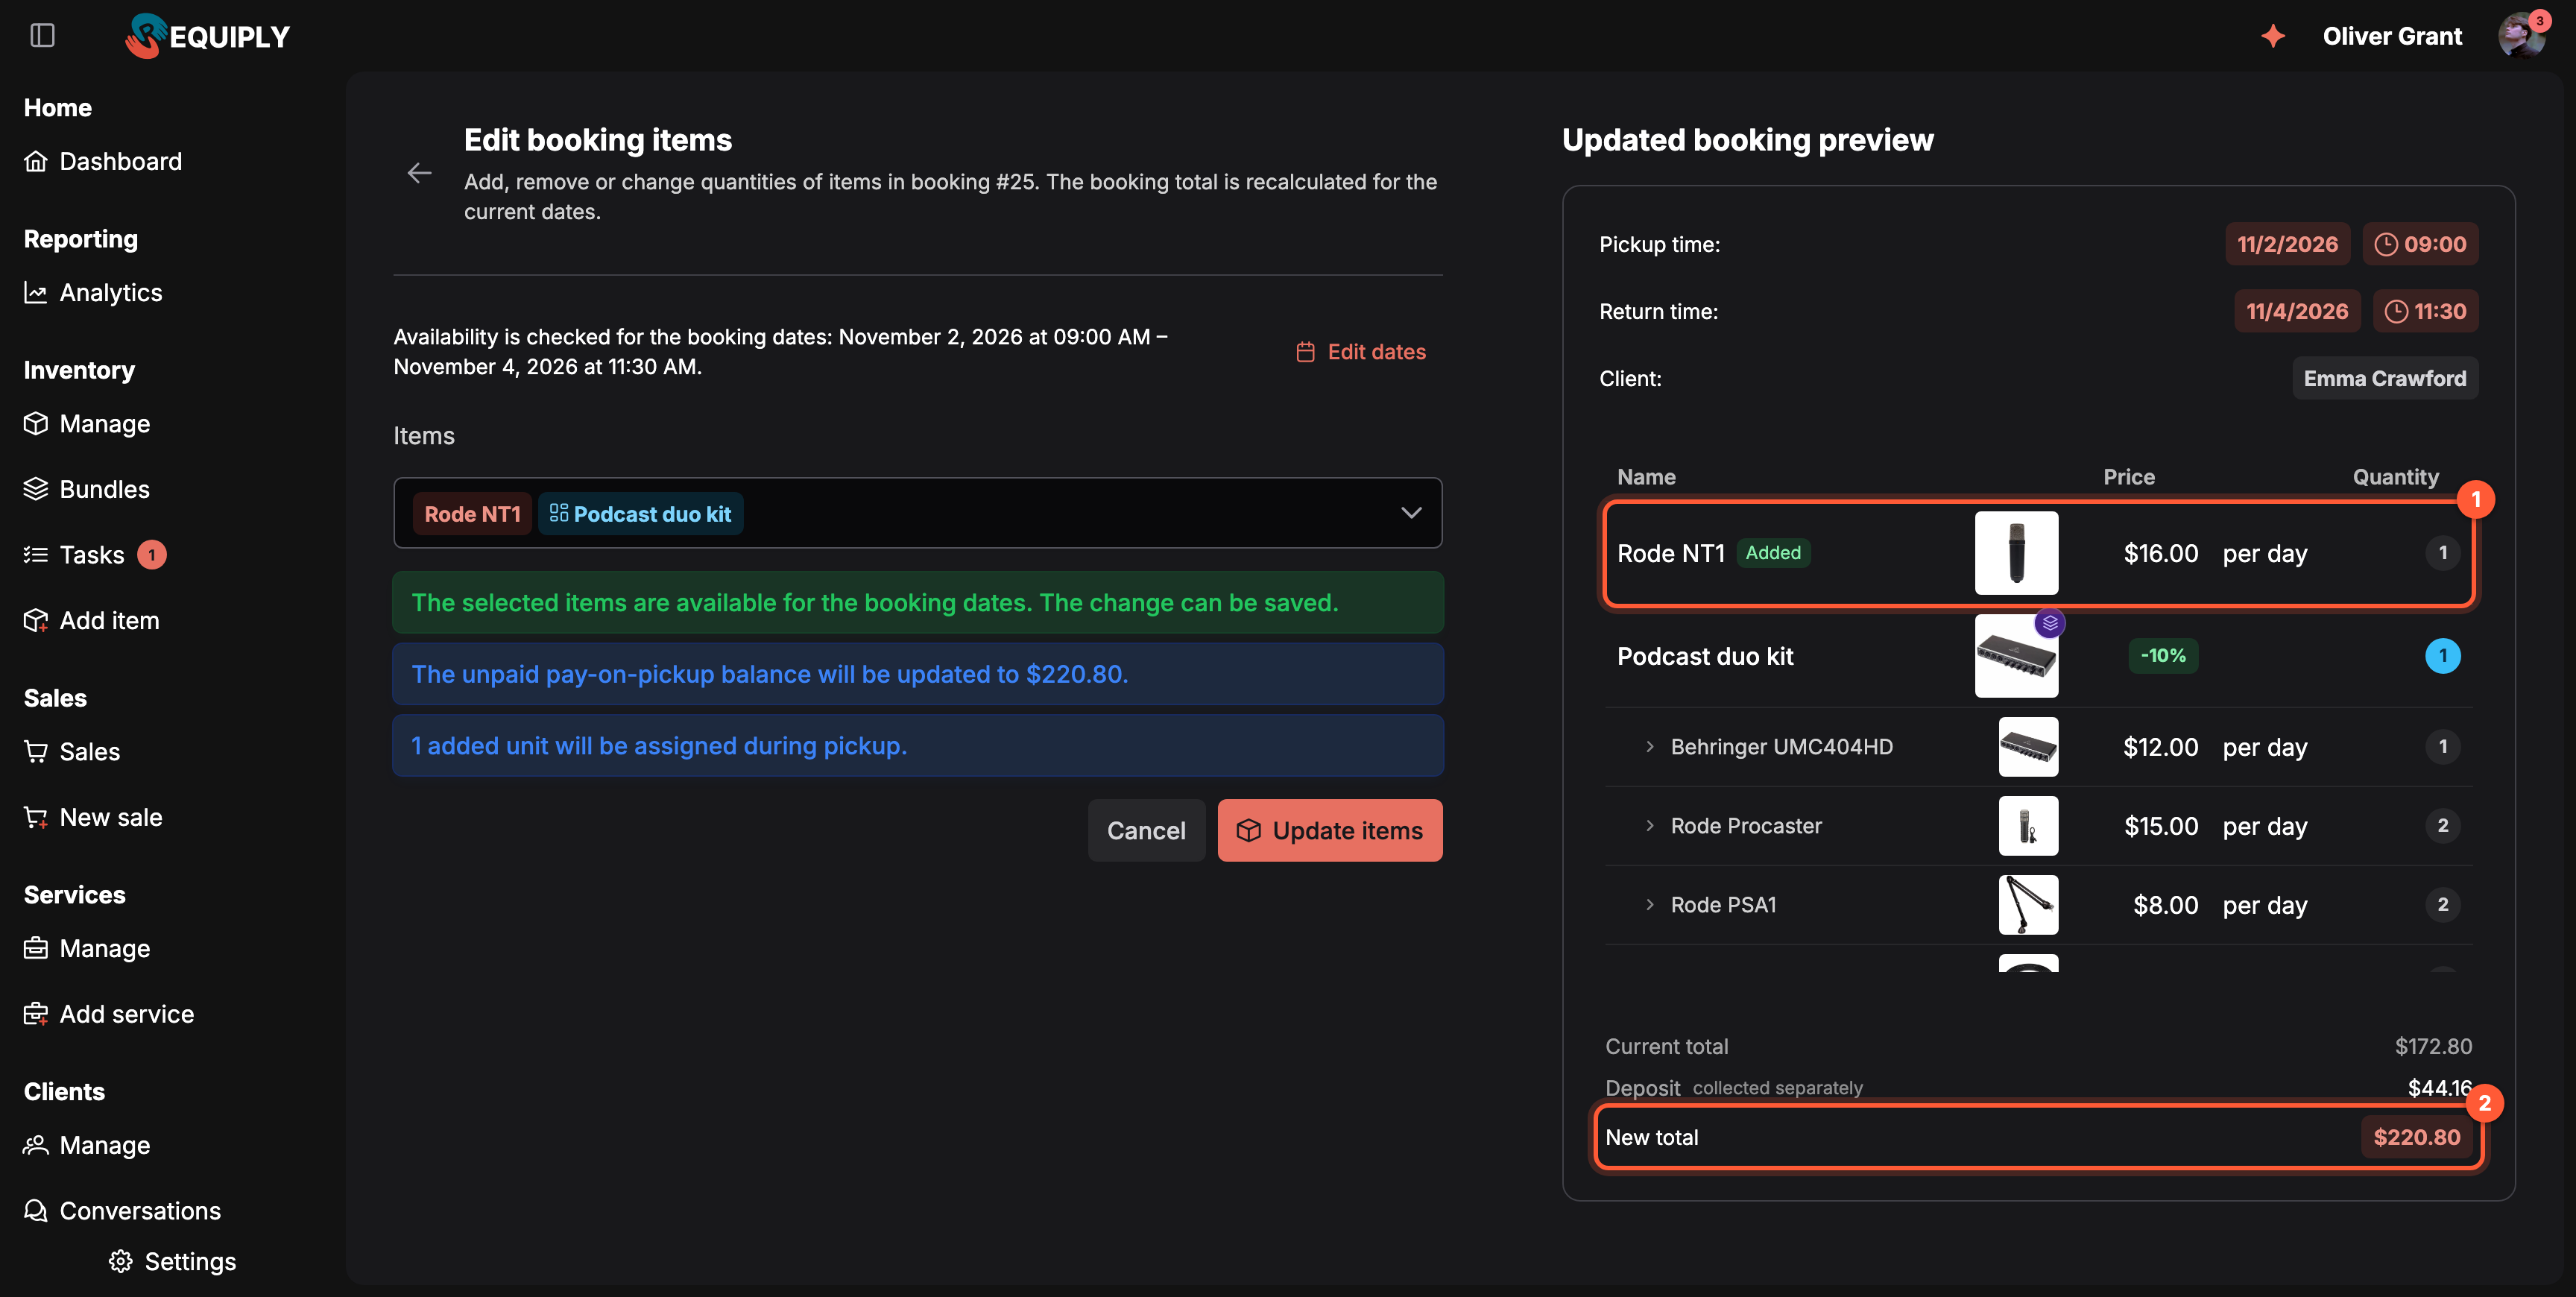Viewport: 2576px width, 1297px height.
Task: Click the Cancel button
Action: pyautogui.click(x=1146, y=830)
